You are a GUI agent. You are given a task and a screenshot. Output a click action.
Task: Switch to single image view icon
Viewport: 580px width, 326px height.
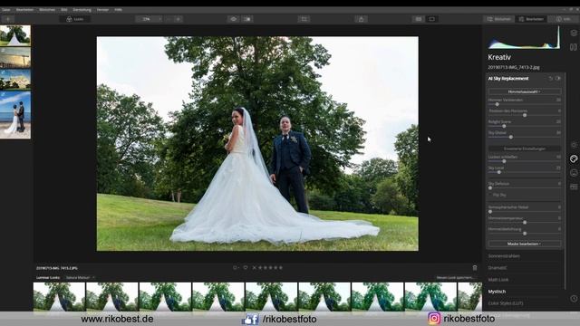click(x=431, y=19)
